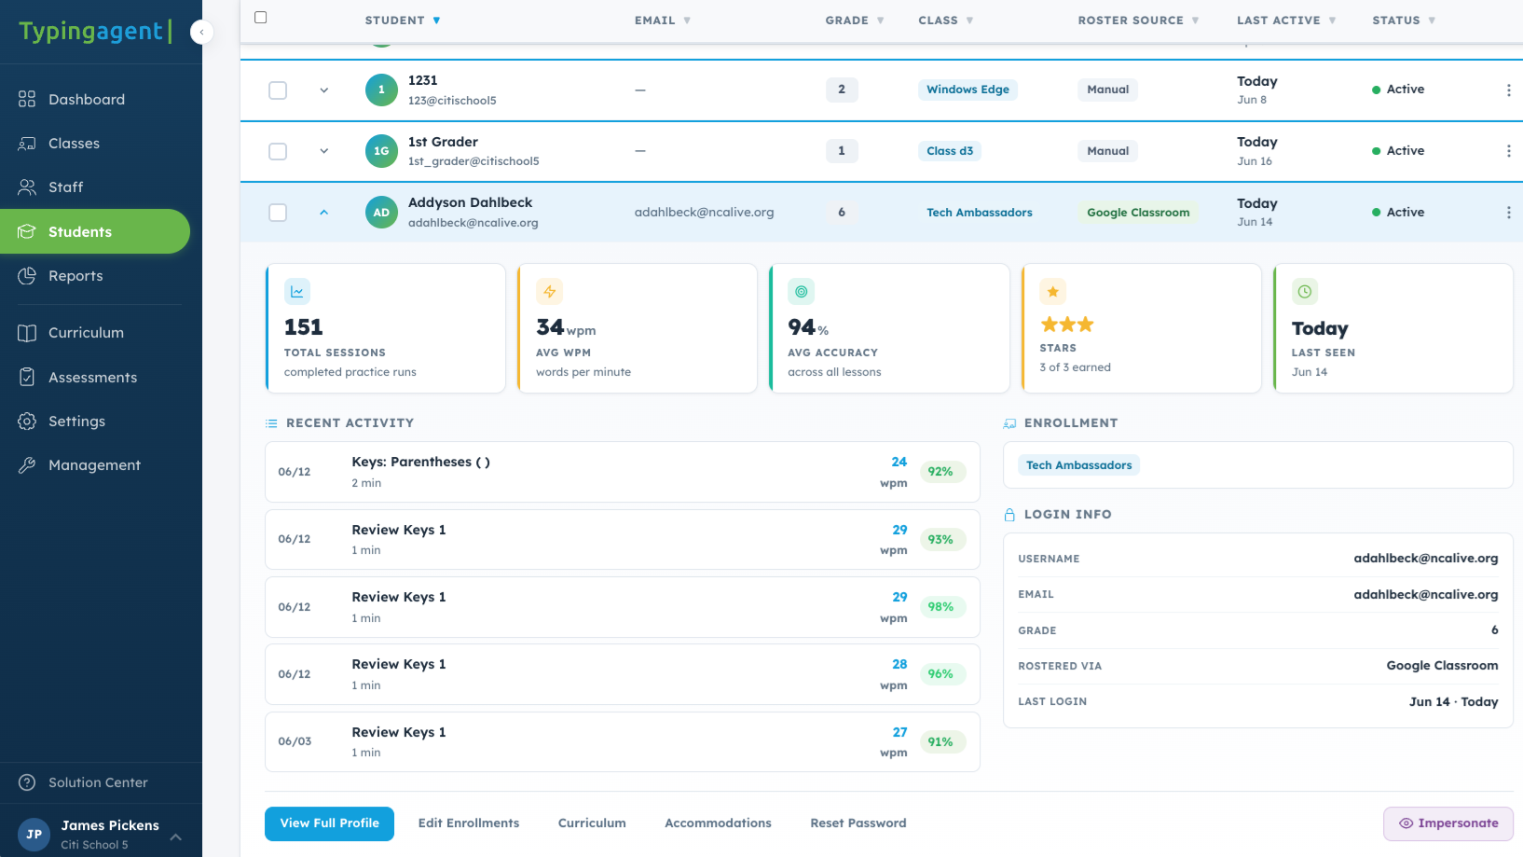Expand the 1st Grader row details
Image resolution: width=1523 pixels, height=857 pixels.
323,151
